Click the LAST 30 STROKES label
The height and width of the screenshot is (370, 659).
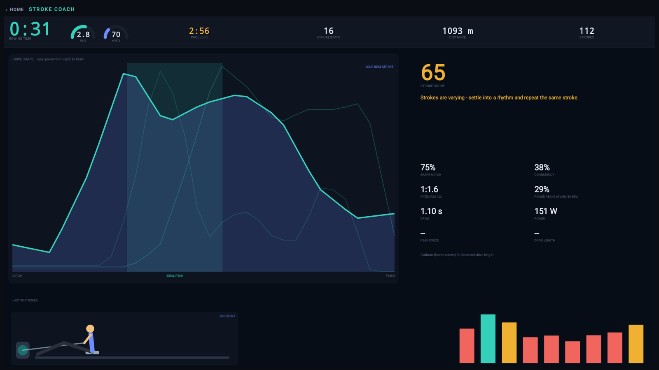tap(25, 301)
